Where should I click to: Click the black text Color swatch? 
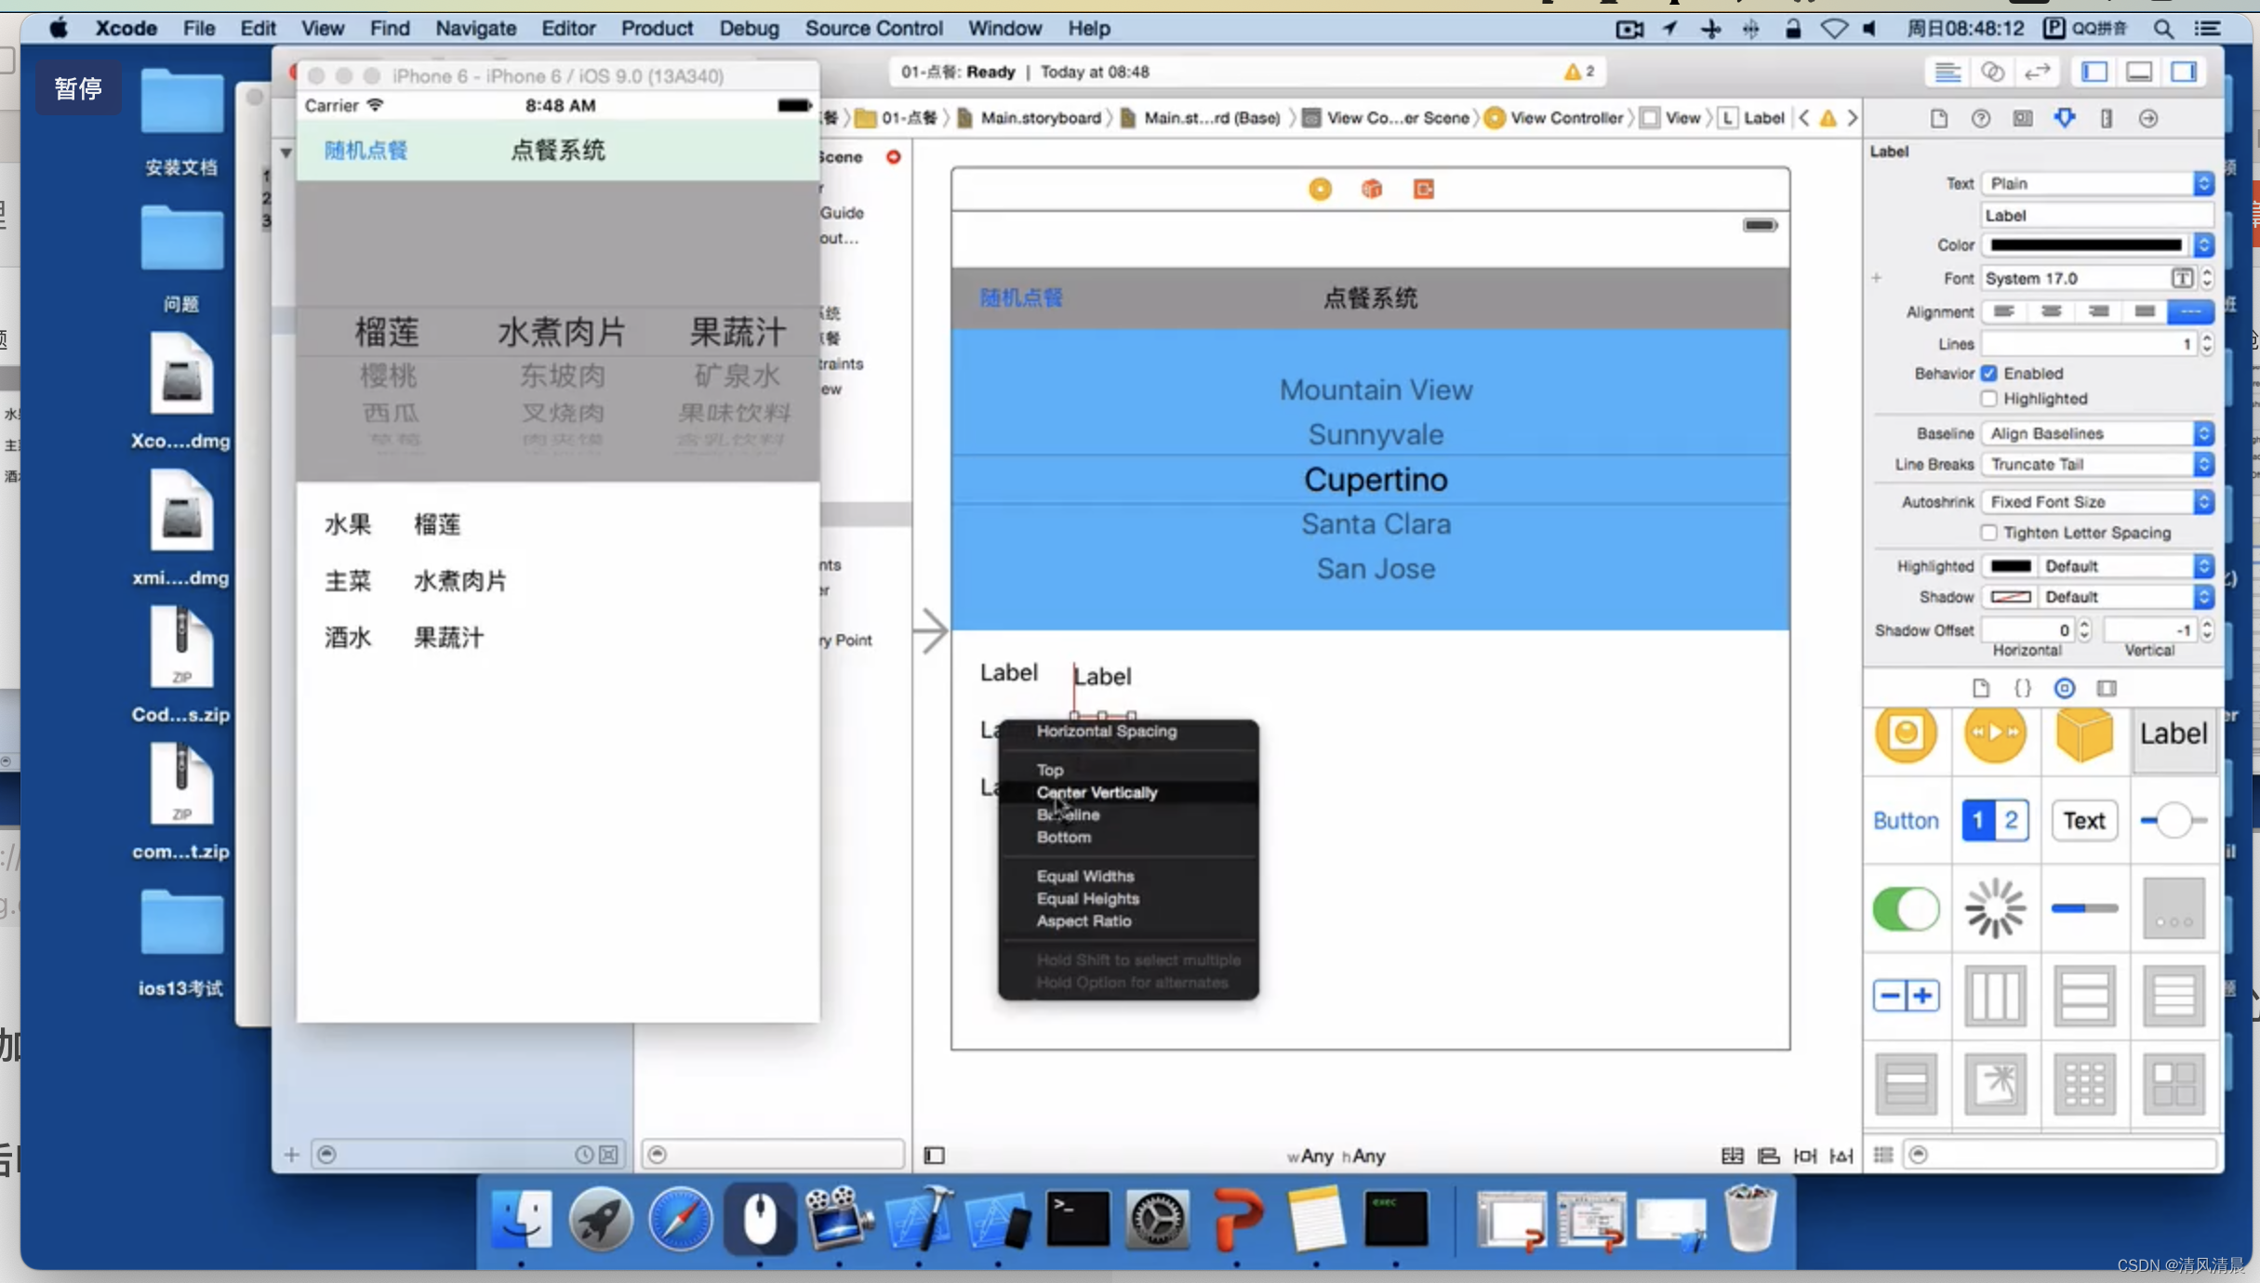coord(2086,245)
